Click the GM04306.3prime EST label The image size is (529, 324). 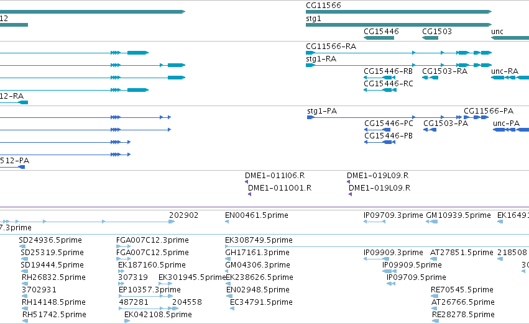tap(257, 266)
